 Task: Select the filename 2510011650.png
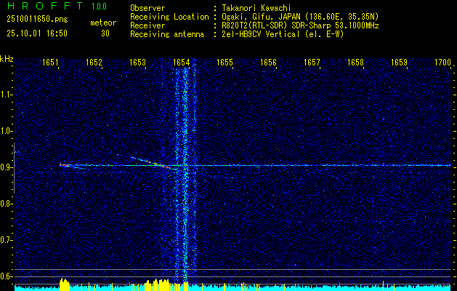click(37, 20)
